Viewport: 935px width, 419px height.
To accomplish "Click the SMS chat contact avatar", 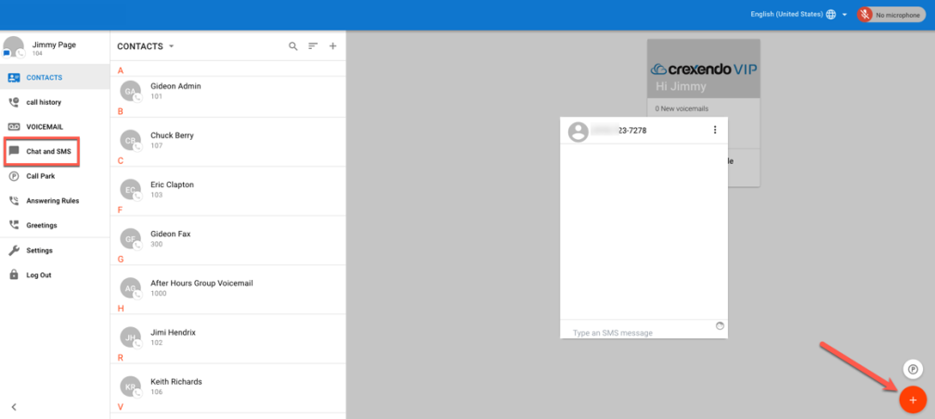I will pyautogui.click(x=578, y=132).
